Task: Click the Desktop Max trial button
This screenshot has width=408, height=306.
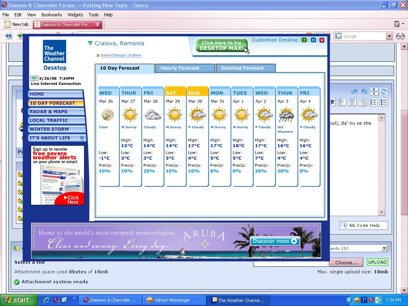Action: tap(222, 45)
